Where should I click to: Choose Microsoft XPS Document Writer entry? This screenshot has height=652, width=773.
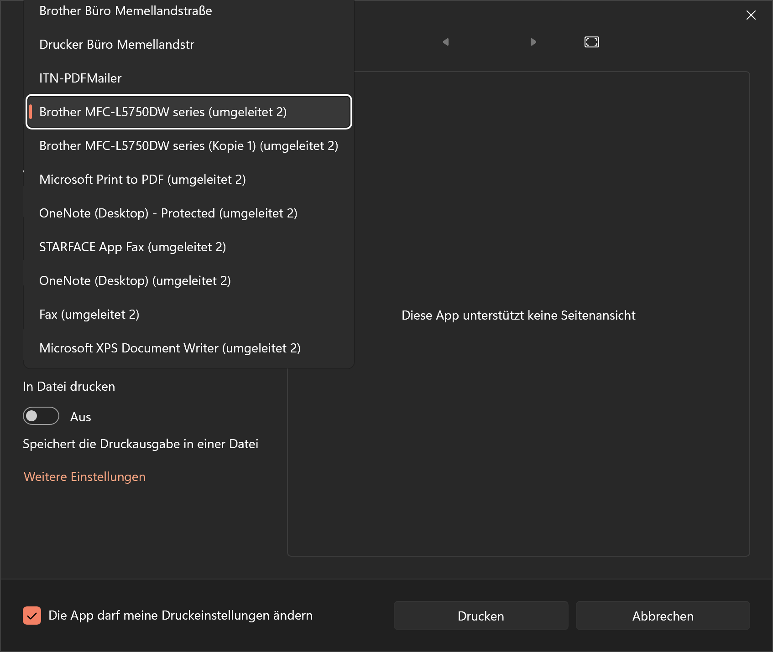coord(189,348)
